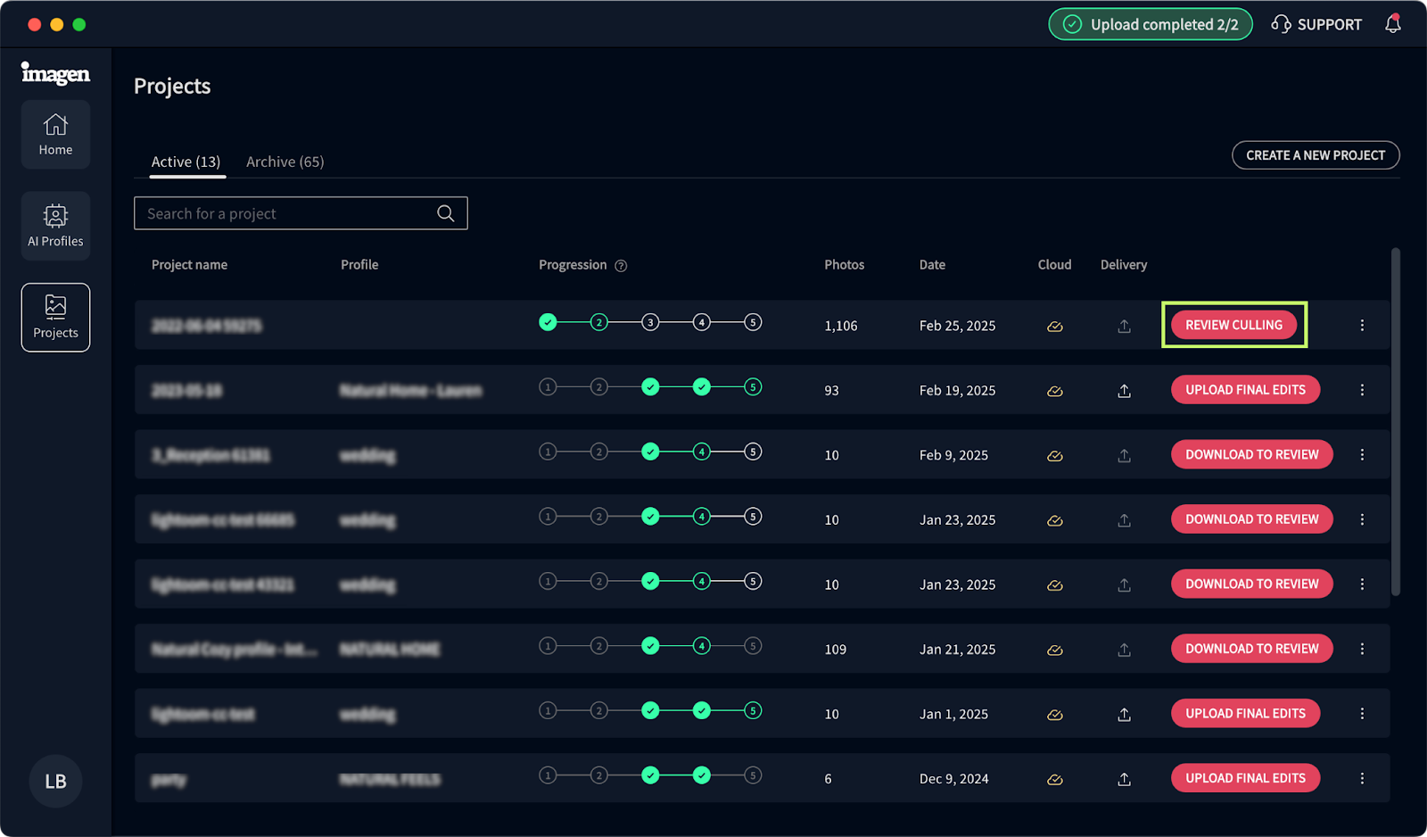Click the Profile column header
Image resolution: width=1427 pixels, height=837 pixels.
coord(359,265)
